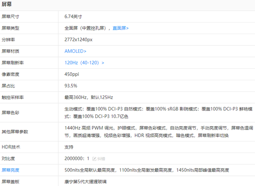Select the 500nits全局默认最高亮度 brightness text
This screenshot has width=255, height=186.
tap(90, 170)
